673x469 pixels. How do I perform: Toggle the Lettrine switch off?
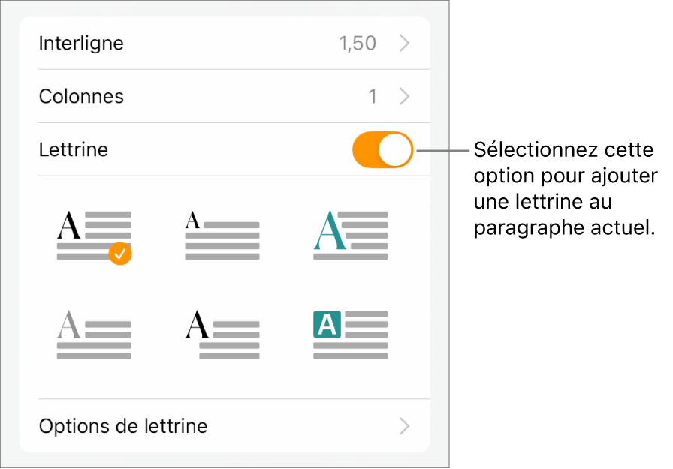(382, 149)
